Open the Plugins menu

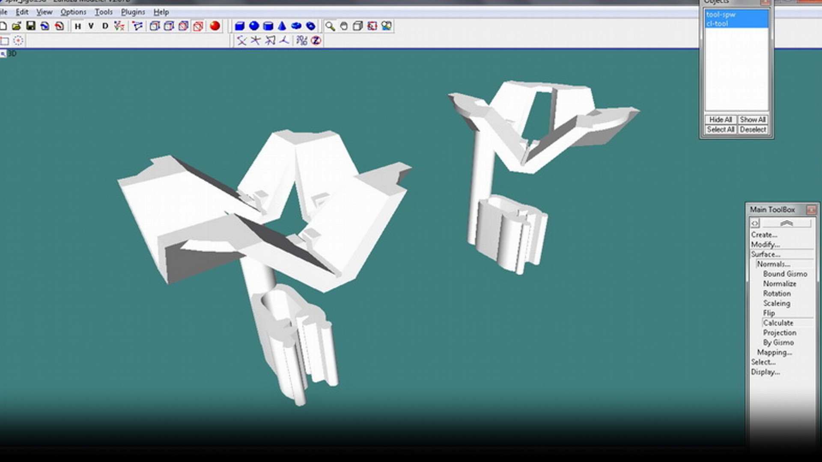click(x=133, y=12)
